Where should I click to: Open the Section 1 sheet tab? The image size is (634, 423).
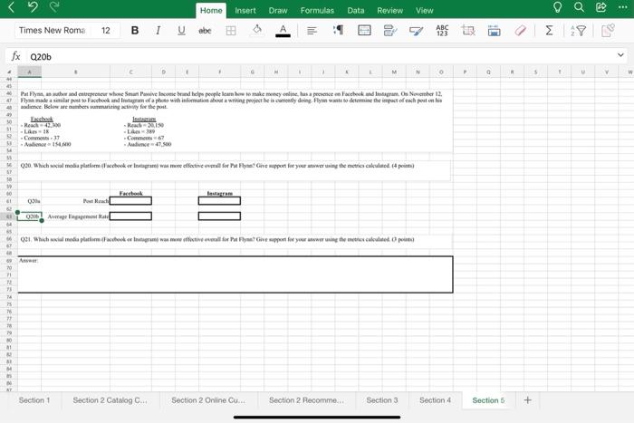click(34, 400)
